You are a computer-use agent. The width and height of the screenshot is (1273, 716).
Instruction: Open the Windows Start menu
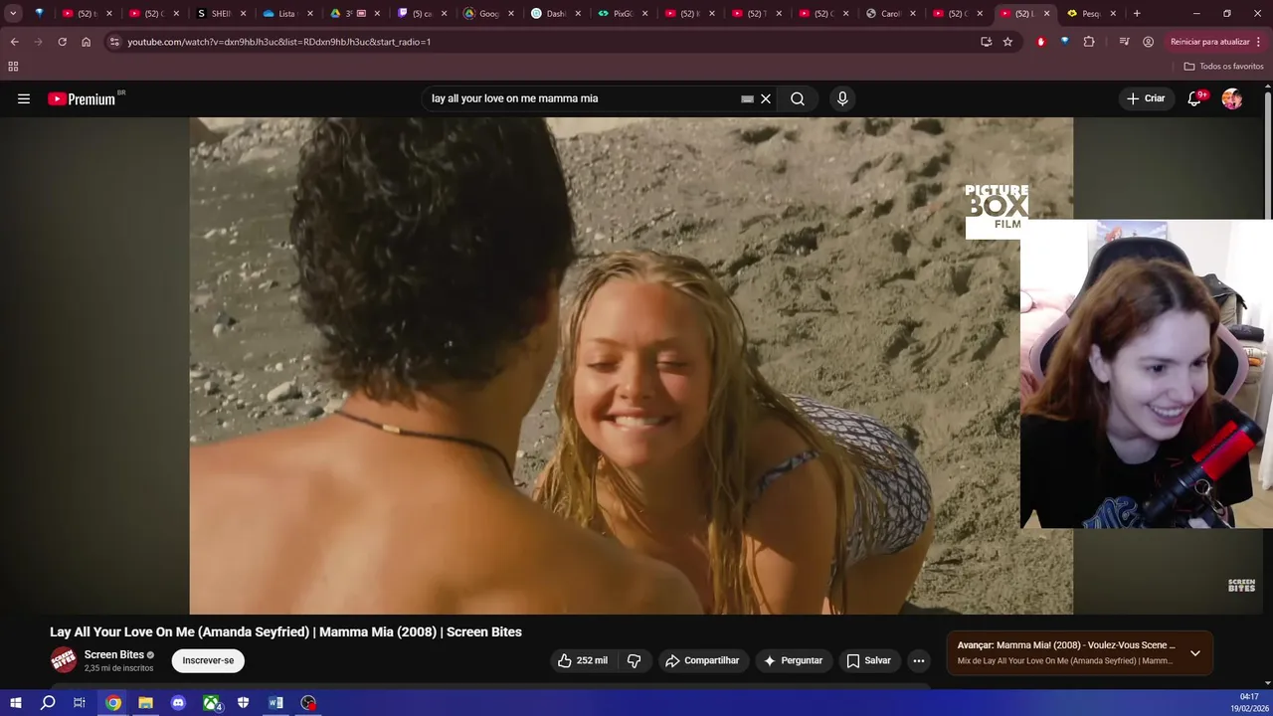15,703
